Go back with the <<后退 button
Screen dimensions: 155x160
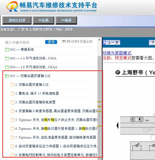click(x=43, y=20)
